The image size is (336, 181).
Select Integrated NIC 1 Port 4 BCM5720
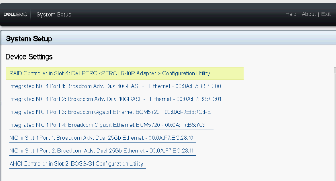click(110, 125)
